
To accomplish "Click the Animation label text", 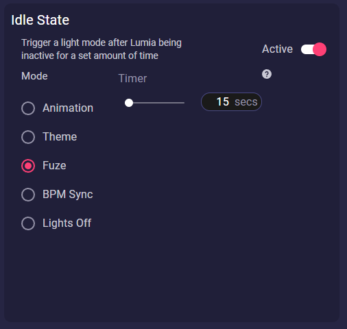I will (x=68, y=108).
